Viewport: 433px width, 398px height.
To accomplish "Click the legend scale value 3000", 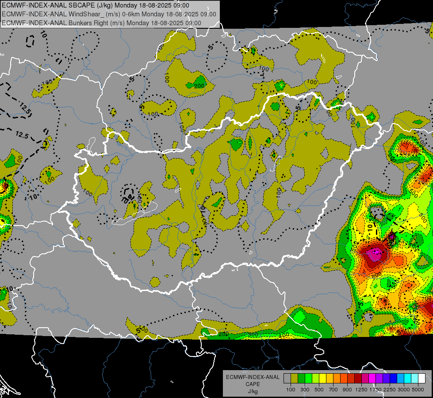I will tap(404, 390).
